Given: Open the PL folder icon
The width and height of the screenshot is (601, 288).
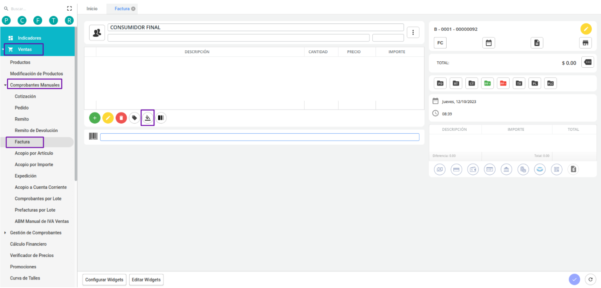Looking at the screenshot, I should point(535,84).
